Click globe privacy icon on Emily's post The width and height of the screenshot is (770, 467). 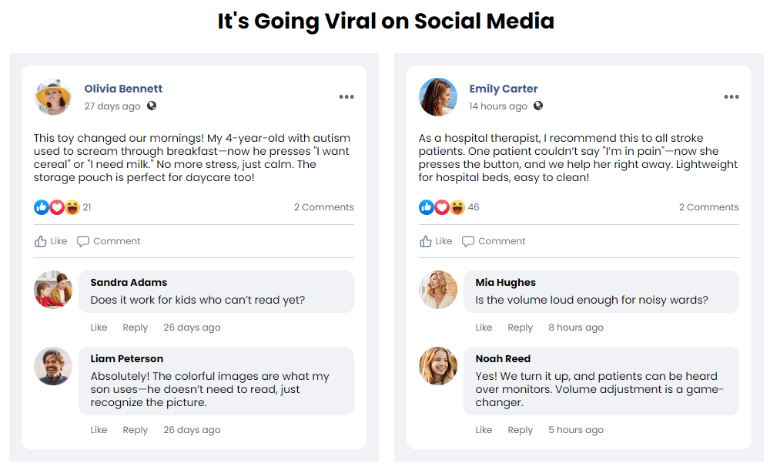538,106
